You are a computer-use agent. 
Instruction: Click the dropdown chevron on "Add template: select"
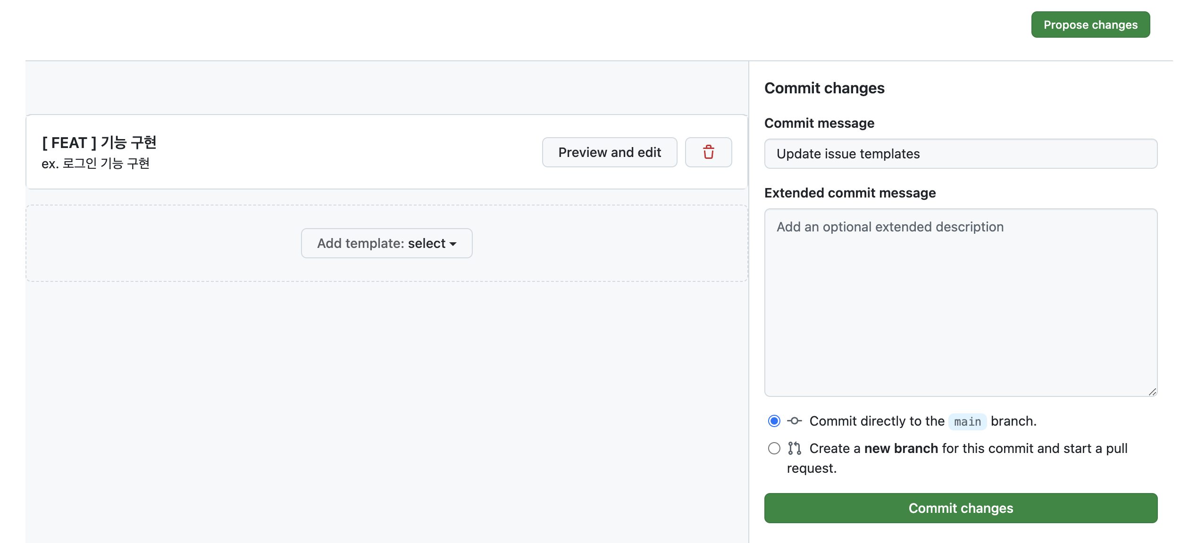(453, 244)
